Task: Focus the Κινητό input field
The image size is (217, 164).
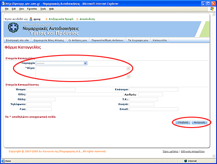Action: [x=141, y=104]
